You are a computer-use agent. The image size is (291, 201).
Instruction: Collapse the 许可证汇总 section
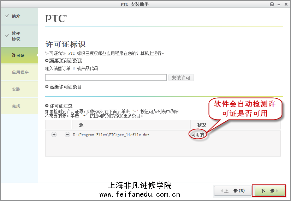click(47, 106)
